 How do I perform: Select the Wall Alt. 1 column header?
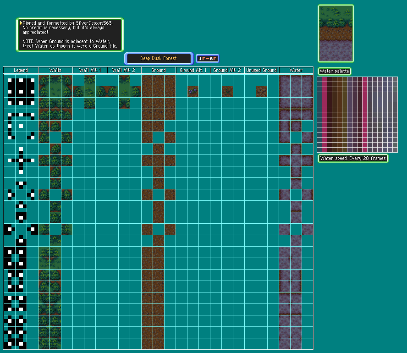pos(90,70)
